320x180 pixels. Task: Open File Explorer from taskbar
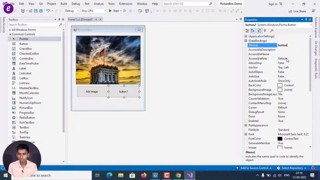[x=121, y=175]
